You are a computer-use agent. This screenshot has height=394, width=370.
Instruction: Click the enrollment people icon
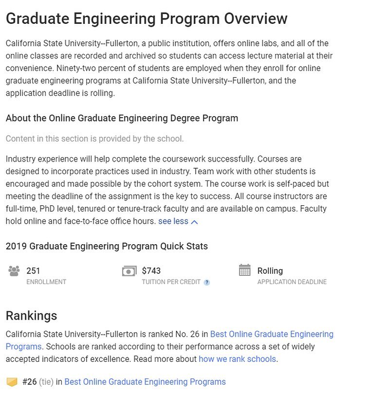tap(14, 271)
